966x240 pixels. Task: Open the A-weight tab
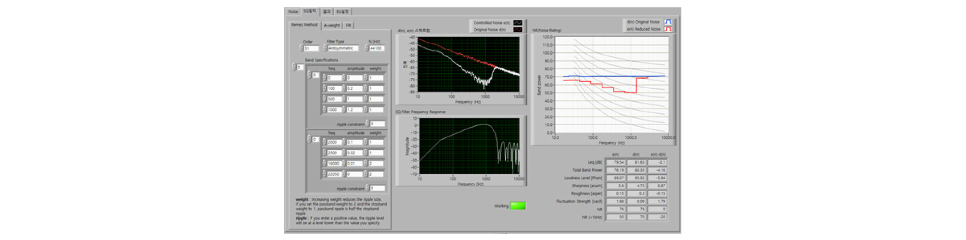click(331, 25)
